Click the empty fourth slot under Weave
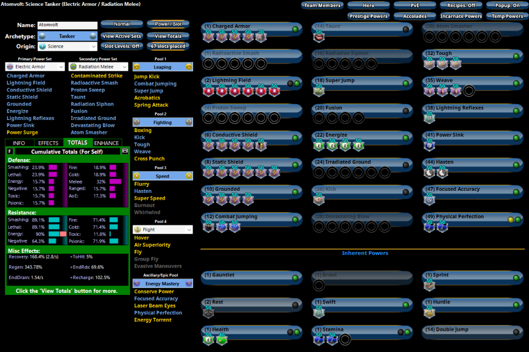The height and width of the screenshot is (352, 529). point(469,91)
